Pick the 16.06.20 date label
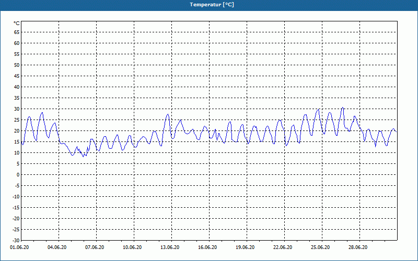 tap(207, 247)
